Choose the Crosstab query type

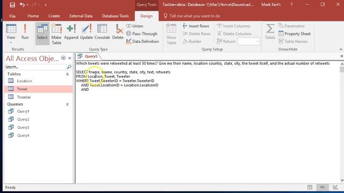pos(102,32)
